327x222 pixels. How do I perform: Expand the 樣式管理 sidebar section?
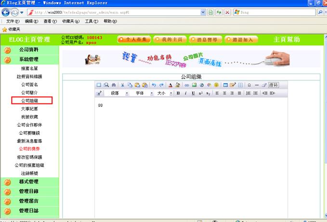pyautogui.click(x=29, y=182)
